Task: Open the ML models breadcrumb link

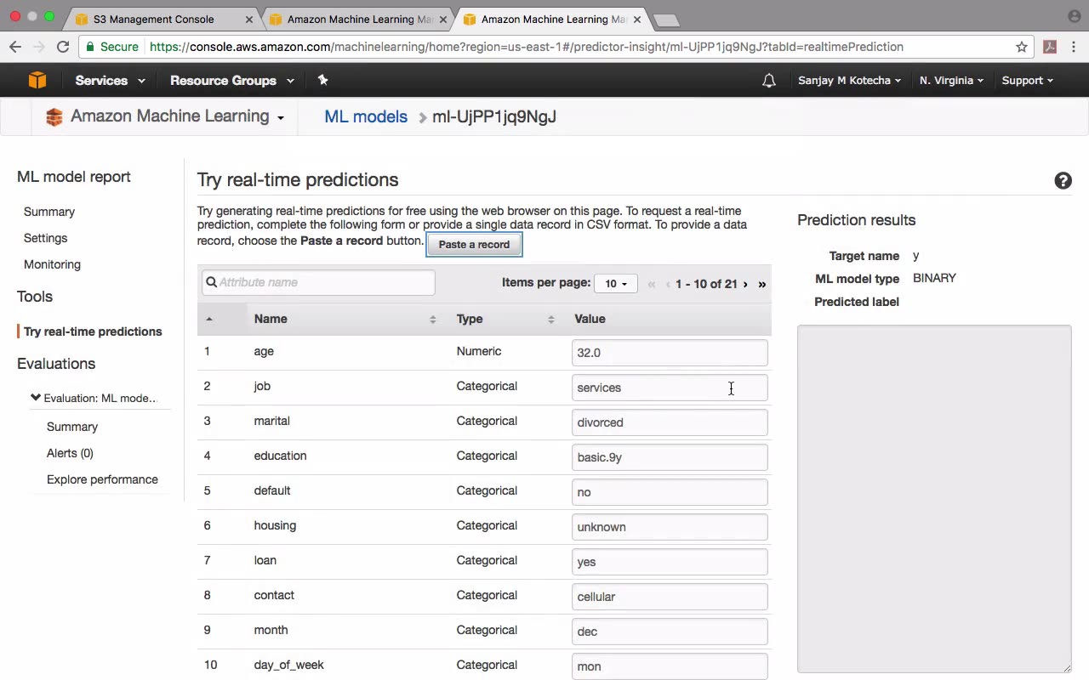Action: [366, 117]
